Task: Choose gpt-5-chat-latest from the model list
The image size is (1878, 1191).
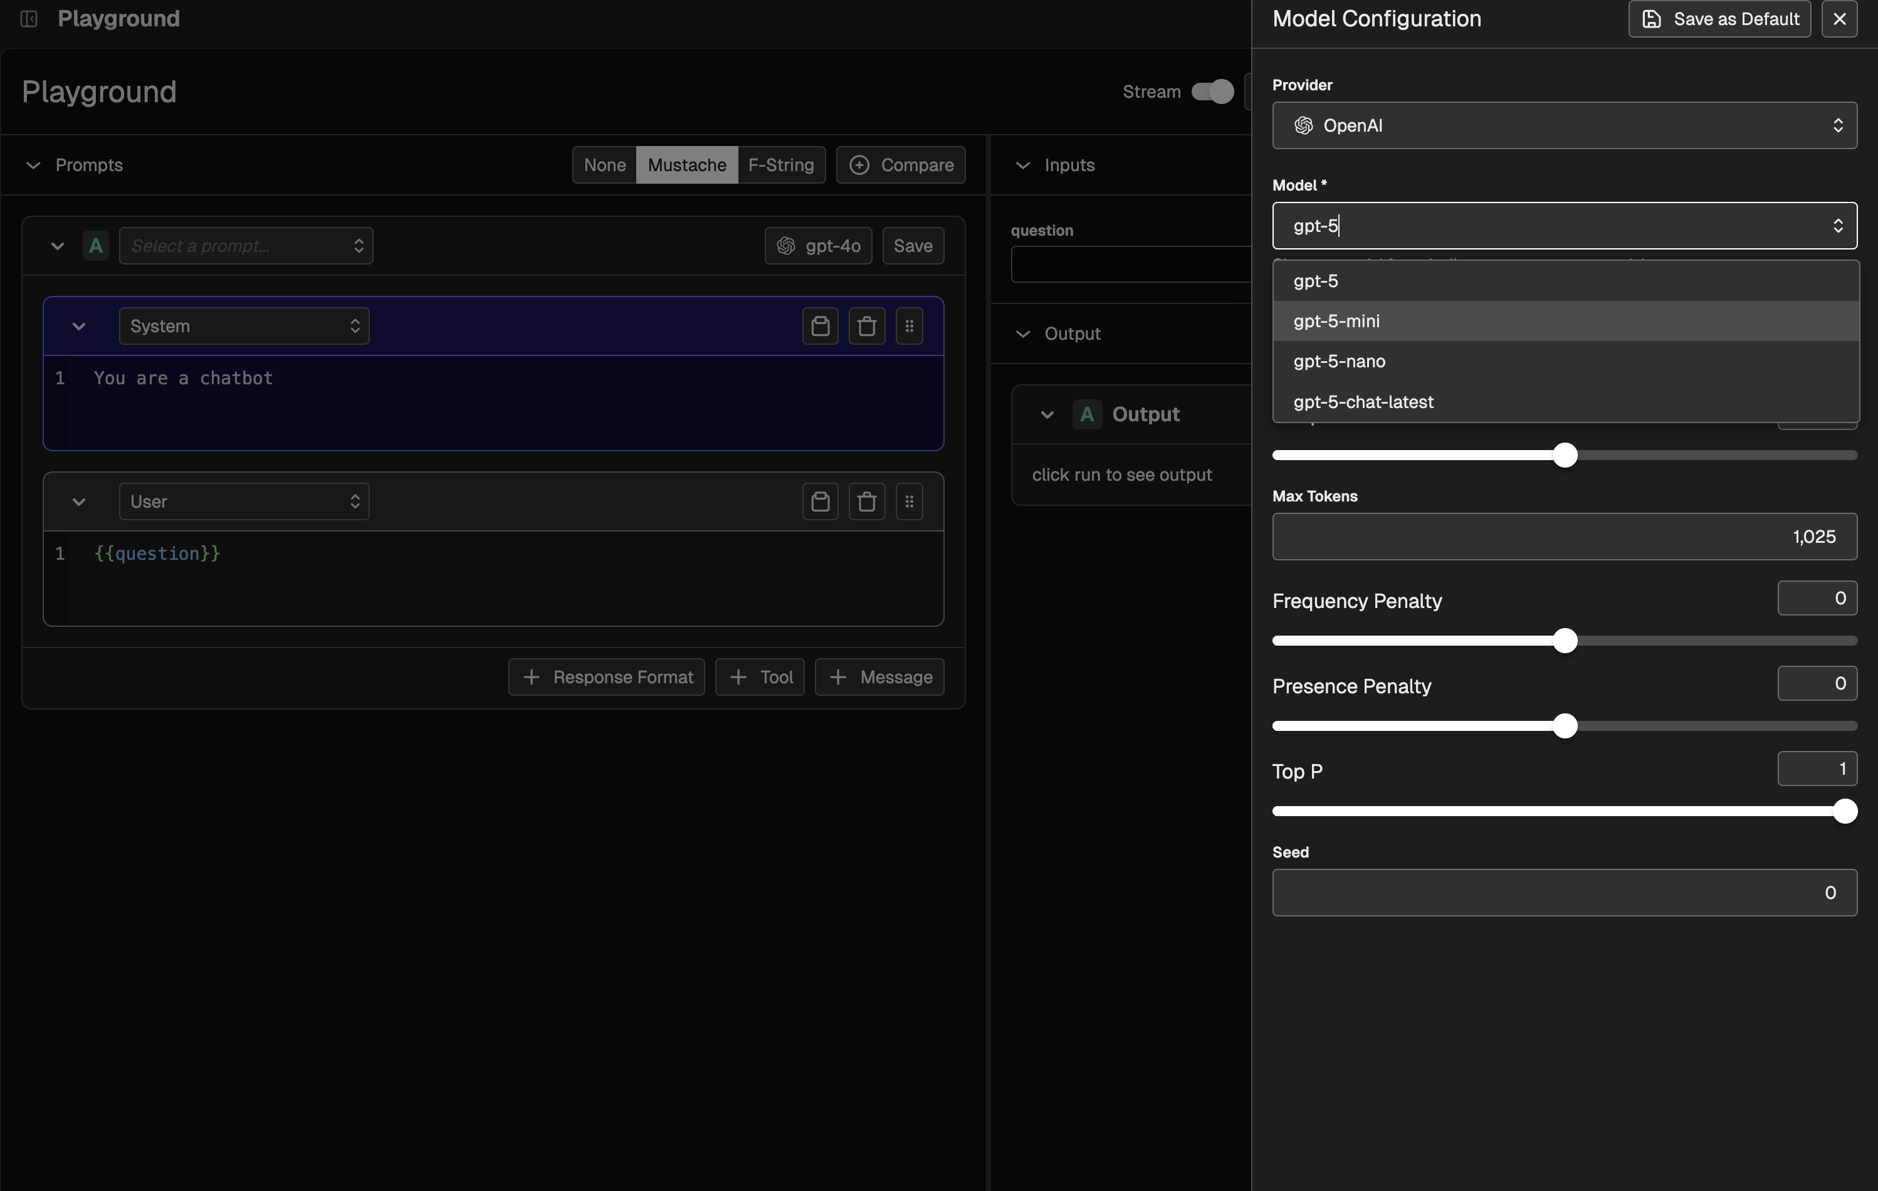Action: [x=1363, y=402]
